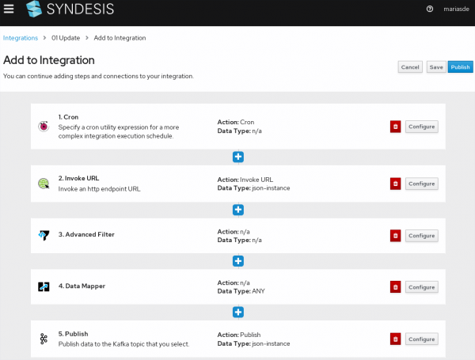Open the hamburger navigation menu

(9, 9)
